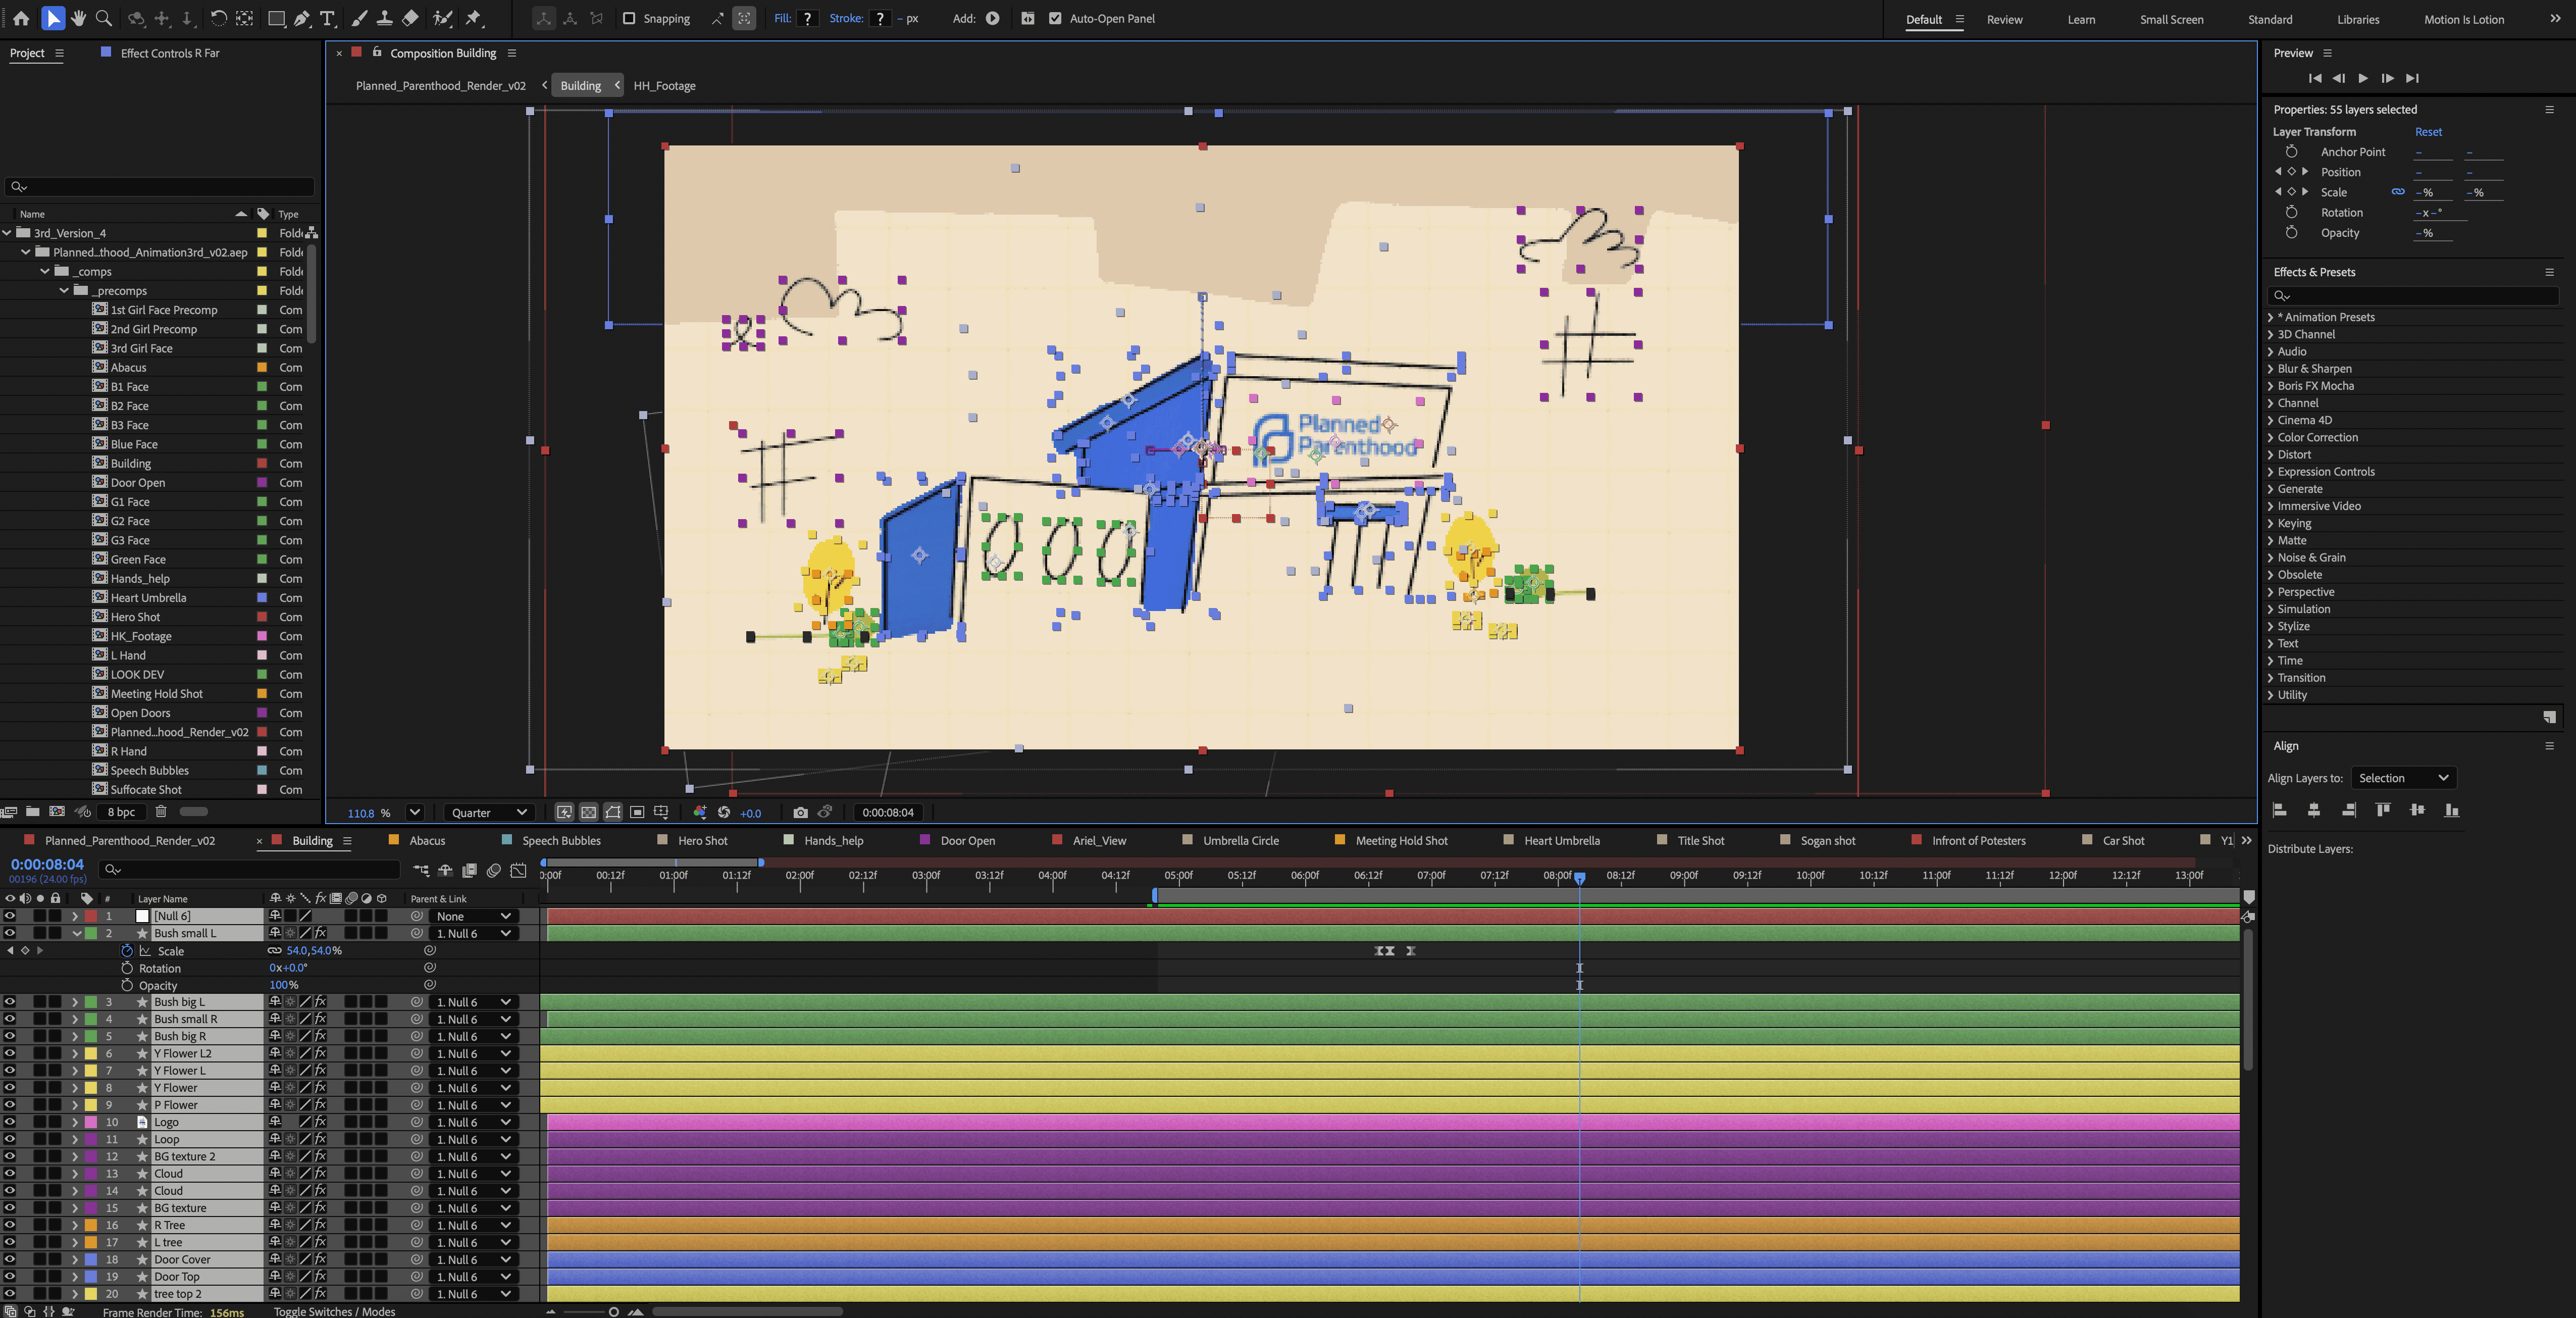Enable the Snapping checkbox

coord(629,18)
